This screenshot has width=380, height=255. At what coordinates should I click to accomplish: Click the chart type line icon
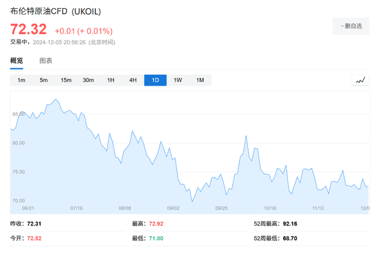pyautogui.click(x=361, y=80)
